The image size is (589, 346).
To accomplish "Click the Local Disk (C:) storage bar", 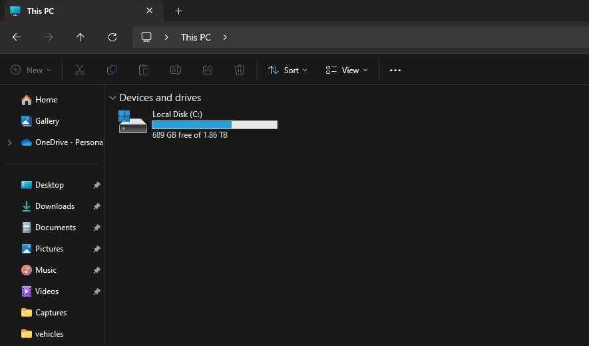I will 214,124.
